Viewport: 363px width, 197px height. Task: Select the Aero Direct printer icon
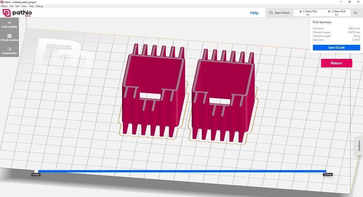(271, 13)
